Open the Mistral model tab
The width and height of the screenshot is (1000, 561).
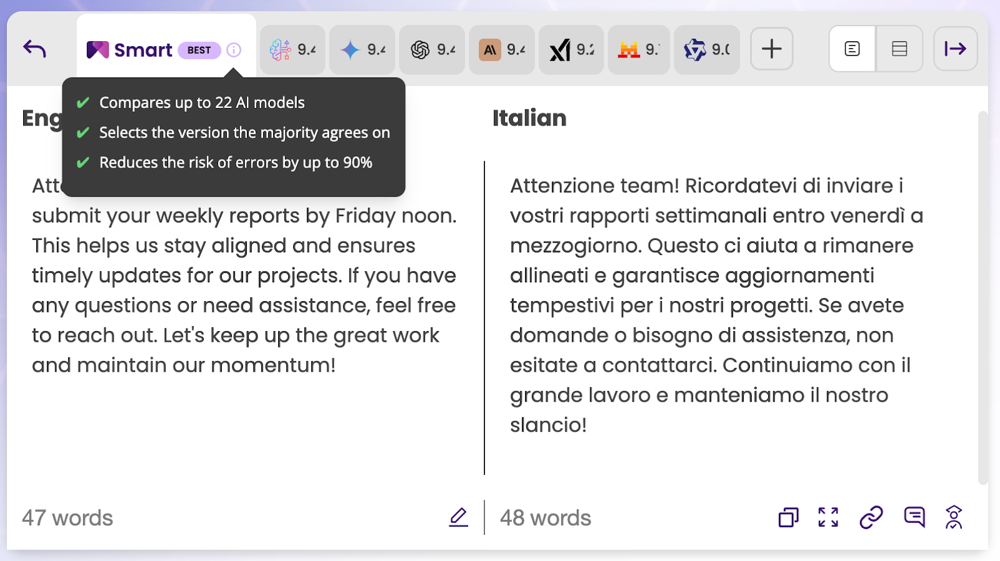point(638,50)
